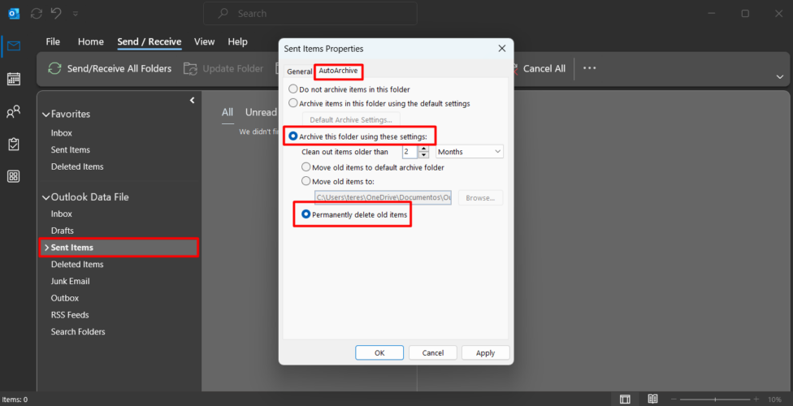Select archive using default settings radio
The image size is (793, 406).
[x=292, y=103]
